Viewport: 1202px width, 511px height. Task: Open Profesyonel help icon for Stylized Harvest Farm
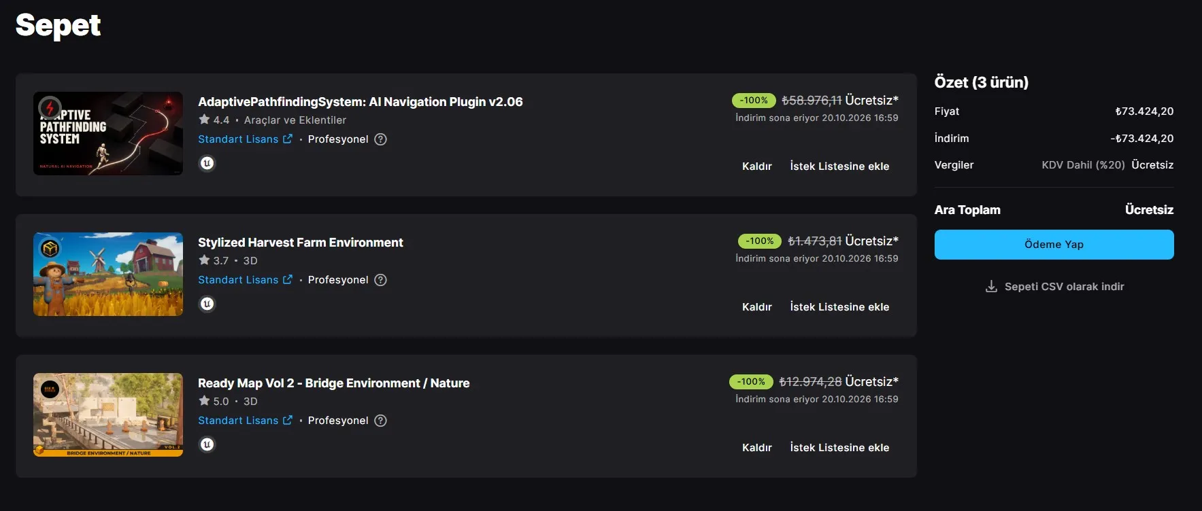(x=381, y=280)
